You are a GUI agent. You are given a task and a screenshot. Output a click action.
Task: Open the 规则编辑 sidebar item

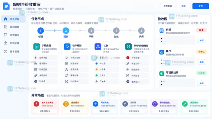click(x=13, y=27)
